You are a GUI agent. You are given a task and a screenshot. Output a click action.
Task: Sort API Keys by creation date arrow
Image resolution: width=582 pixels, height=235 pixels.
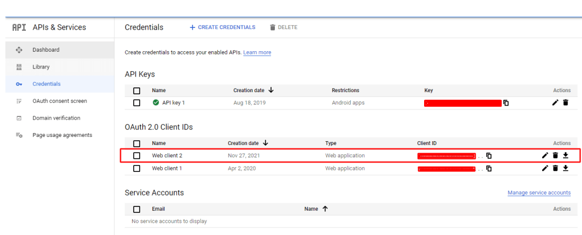[x=271, y=90]
